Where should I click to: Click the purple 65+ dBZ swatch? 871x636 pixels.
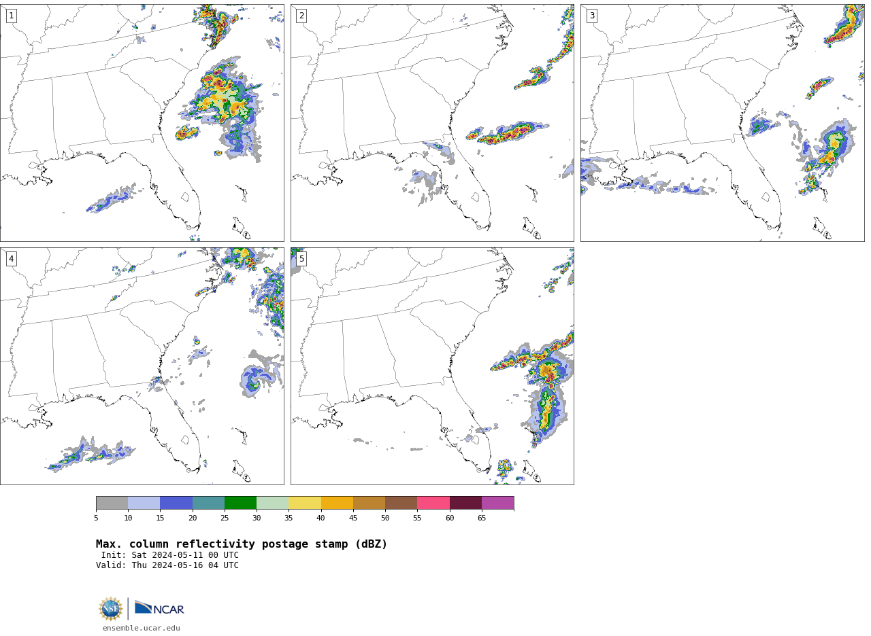pos(497,503)
